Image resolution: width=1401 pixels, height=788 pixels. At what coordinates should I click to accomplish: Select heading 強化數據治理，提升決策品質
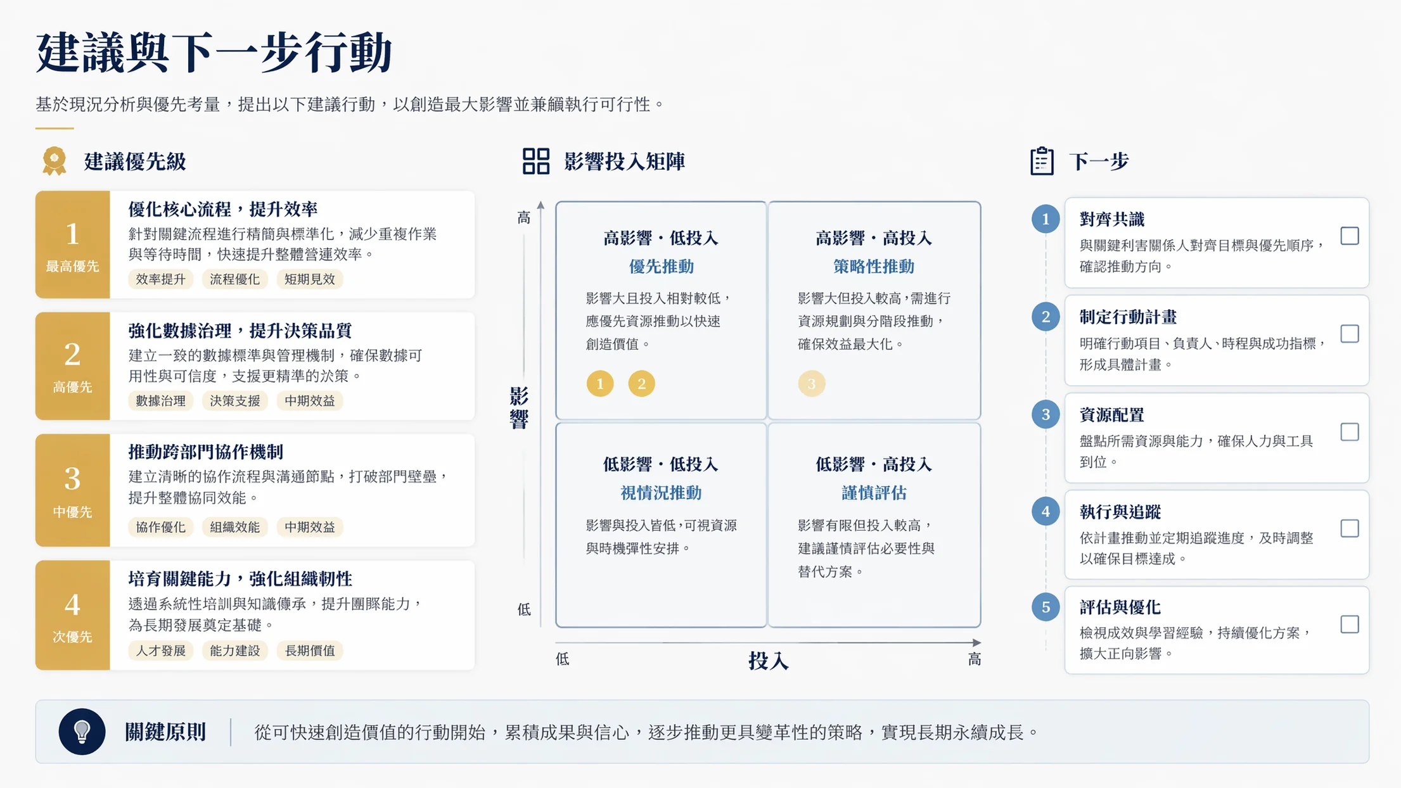[240, 331]
